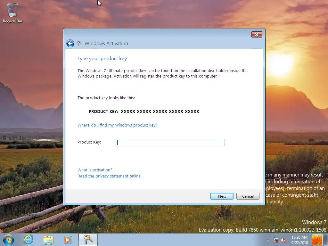The height and width of the screenshot is (246, 328).
Task: Click the Next button
Action: pyautogui.click(x=222, y=196)
